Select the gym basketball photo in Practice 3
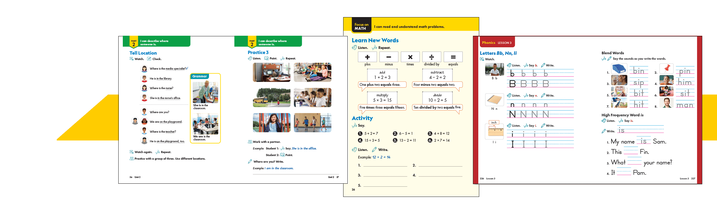 pos(313,122)
